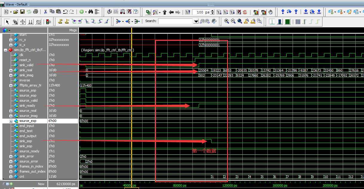Expand the rc_x signal
The width and height of the screenshot is (364, 189).
click(11, 40)
